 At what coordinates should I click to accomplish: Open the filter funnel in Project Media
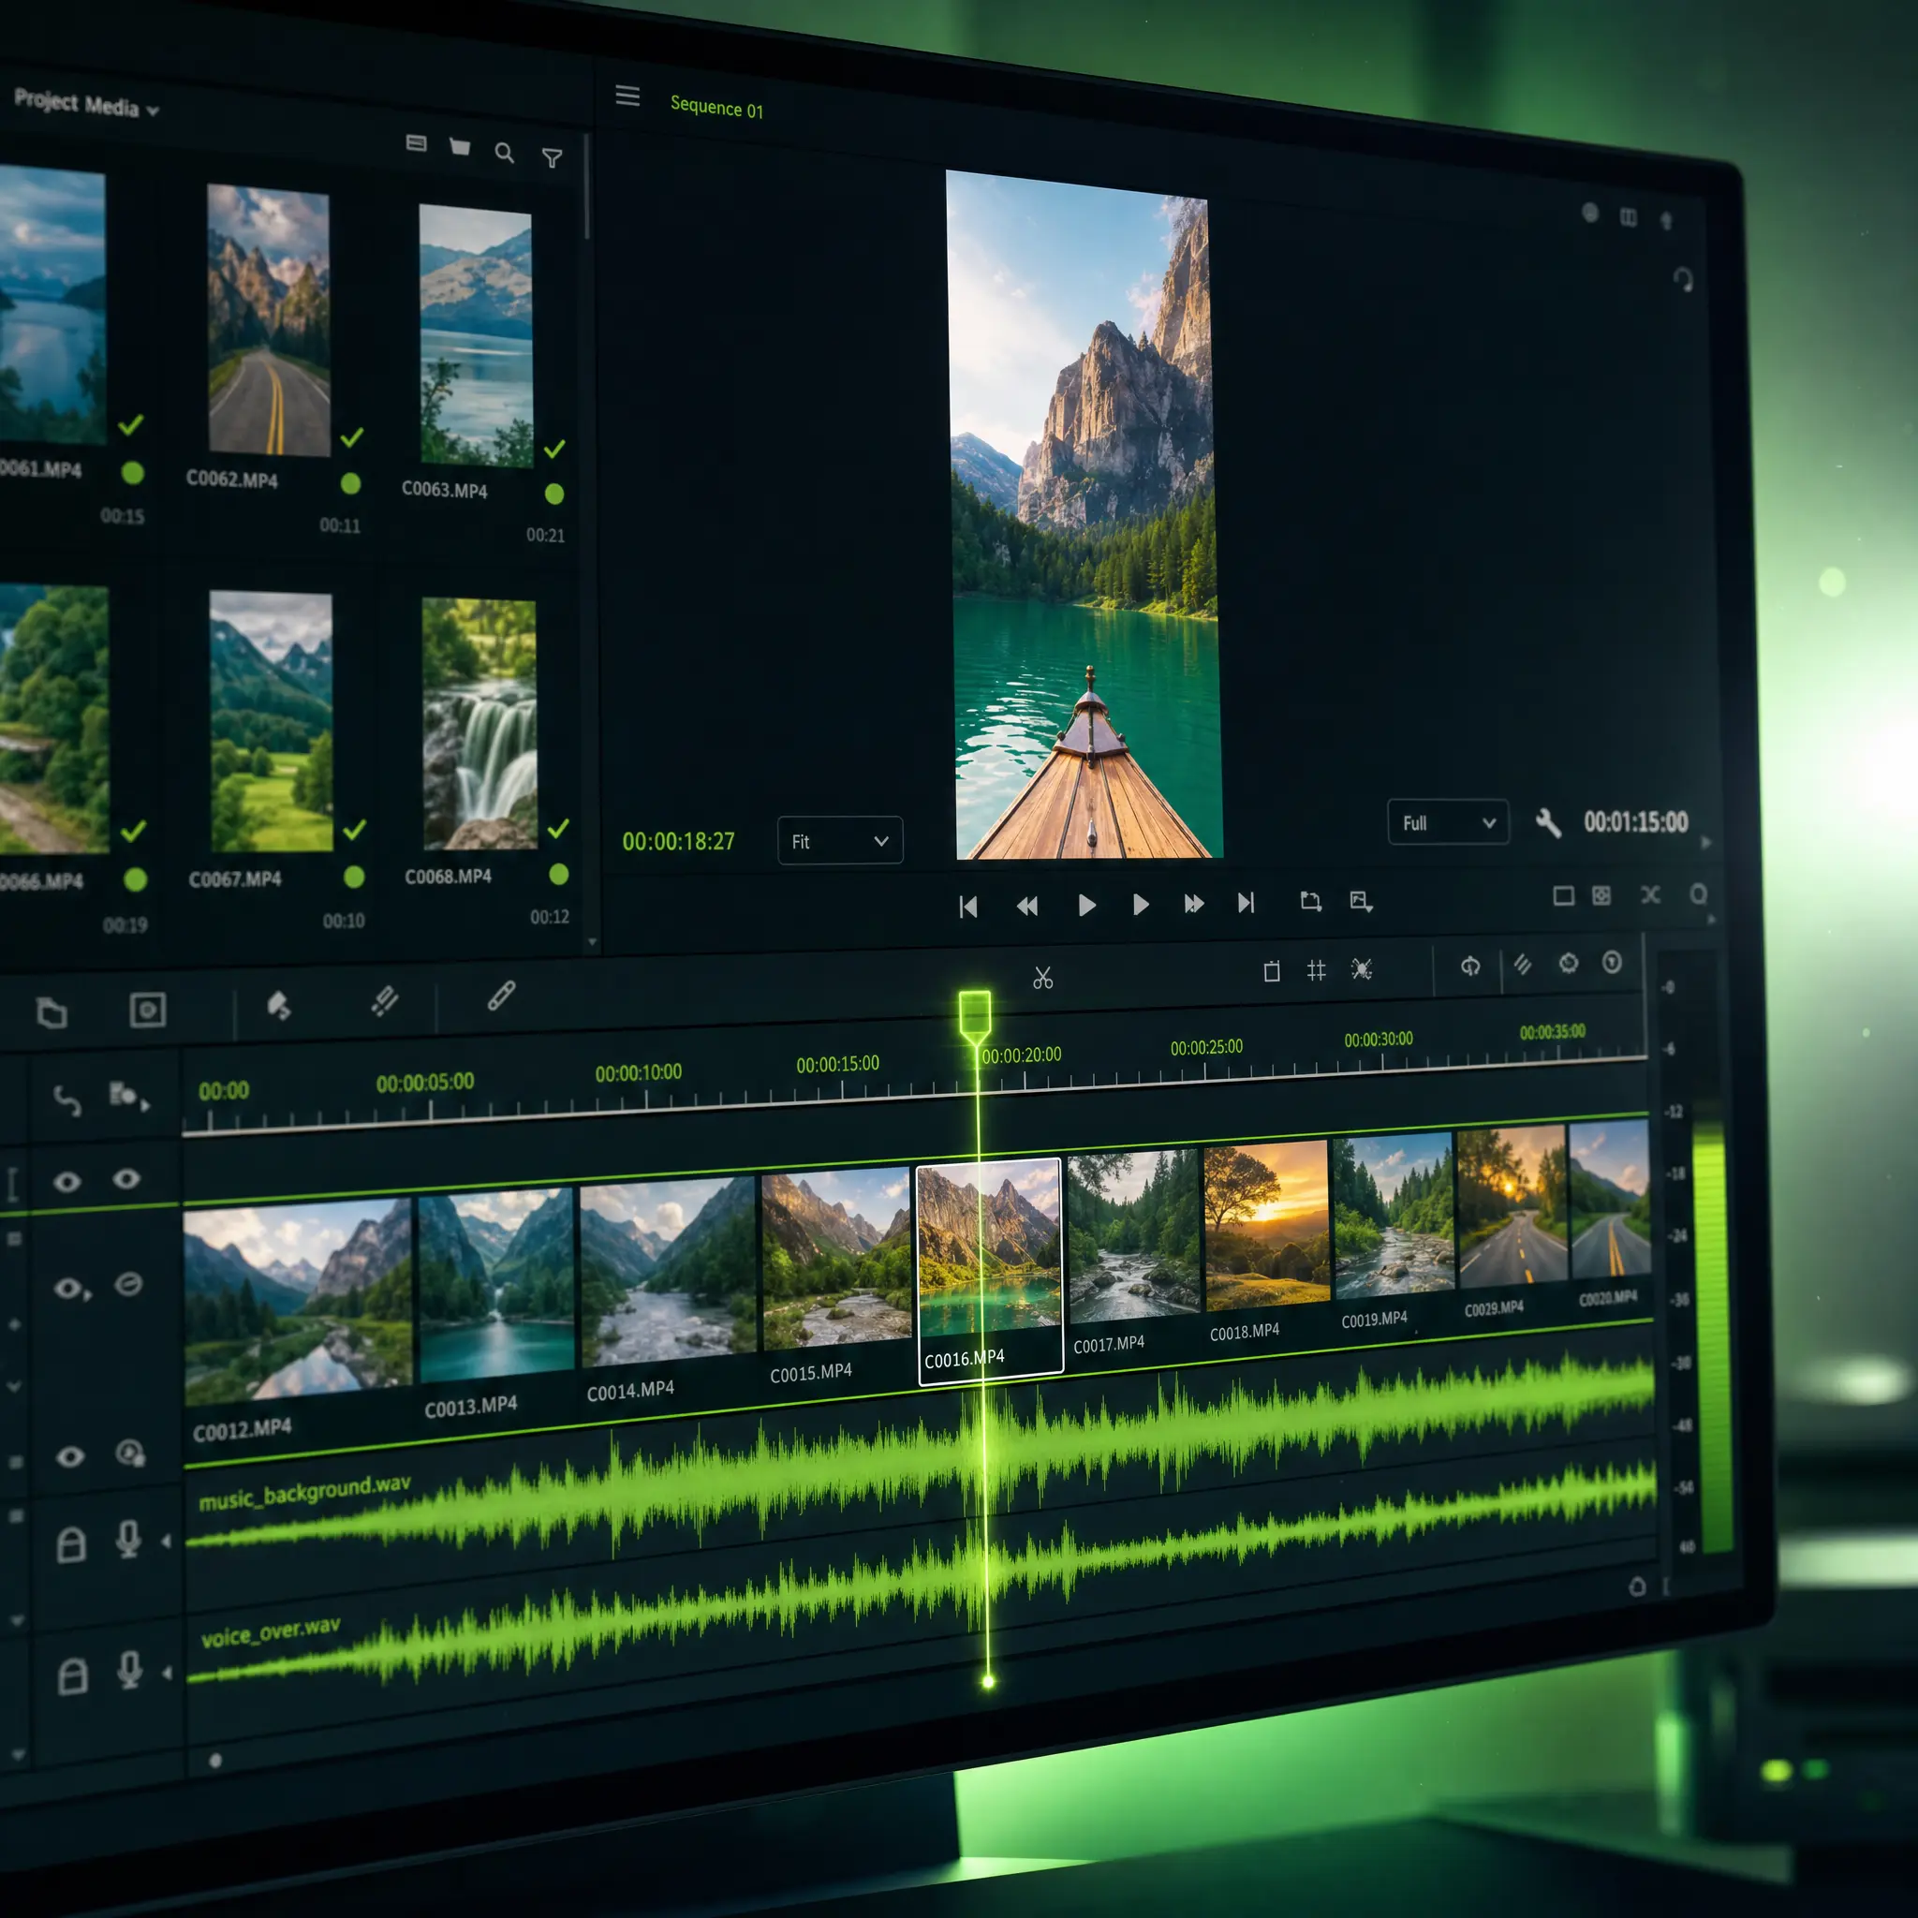point(552,158)
